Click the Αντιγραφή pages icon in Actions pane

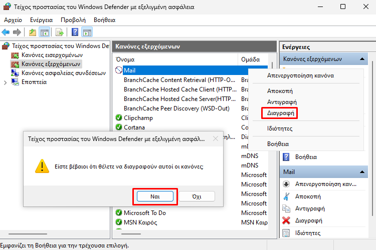(x=286, y=208)
